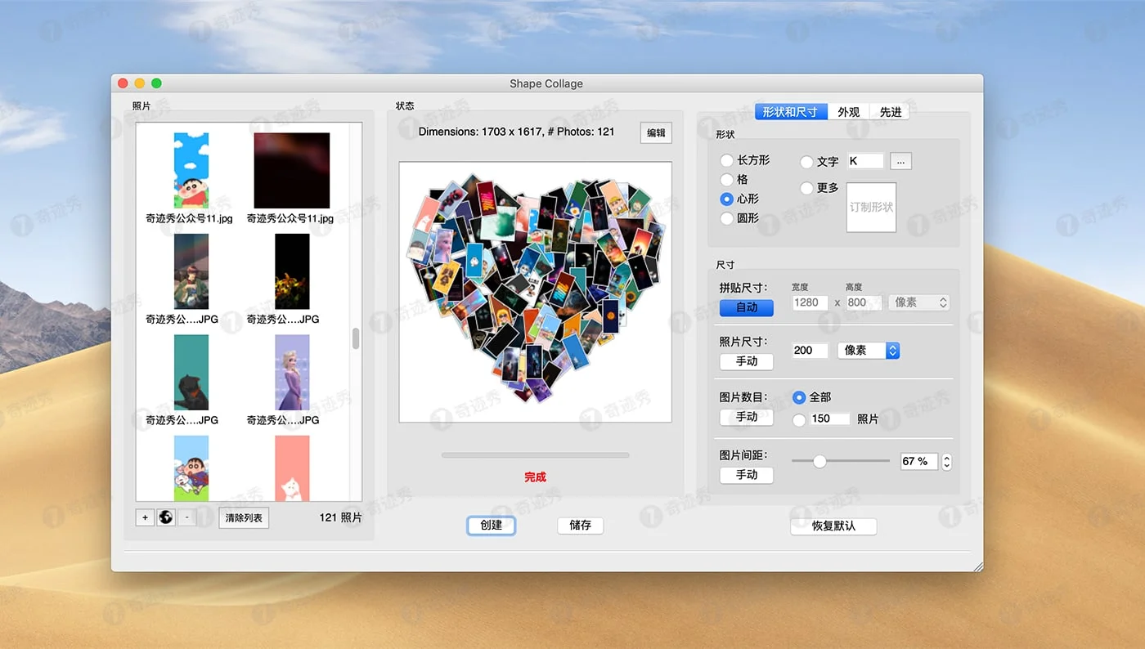Click the 图片间距 photo spacing slider handle

(819, 461)
